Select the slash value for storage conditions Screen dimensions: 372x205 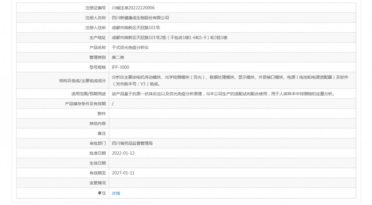click(113, 104)
